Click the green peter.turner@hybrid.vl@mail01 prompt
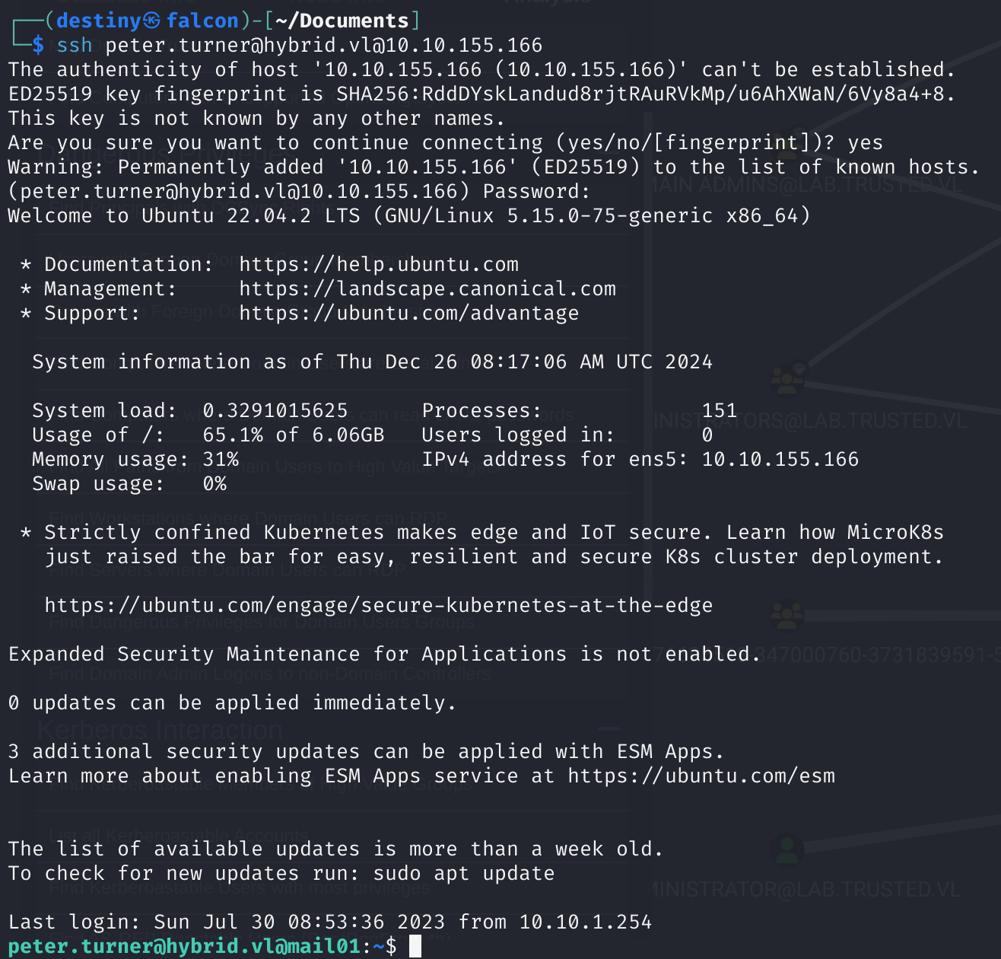This screenshot has width=1001, height=959. [x=184, y=946]
